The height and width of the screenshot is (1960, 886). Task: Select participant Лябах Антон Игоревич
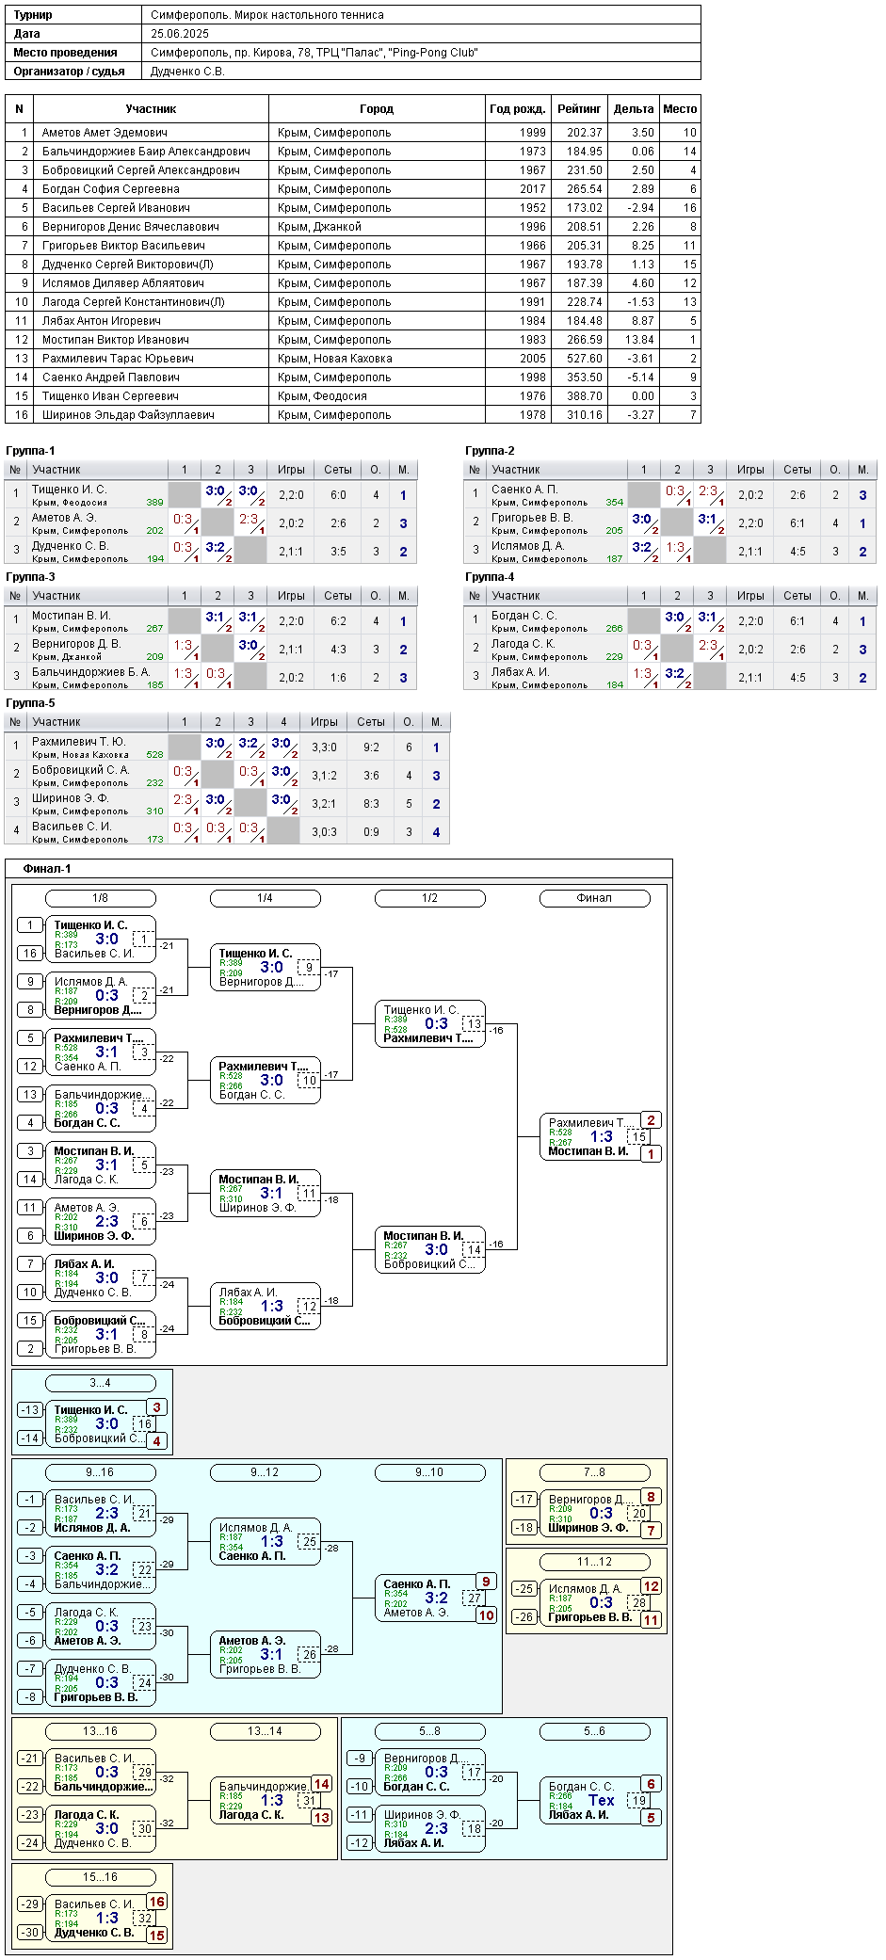pos(102,321)
